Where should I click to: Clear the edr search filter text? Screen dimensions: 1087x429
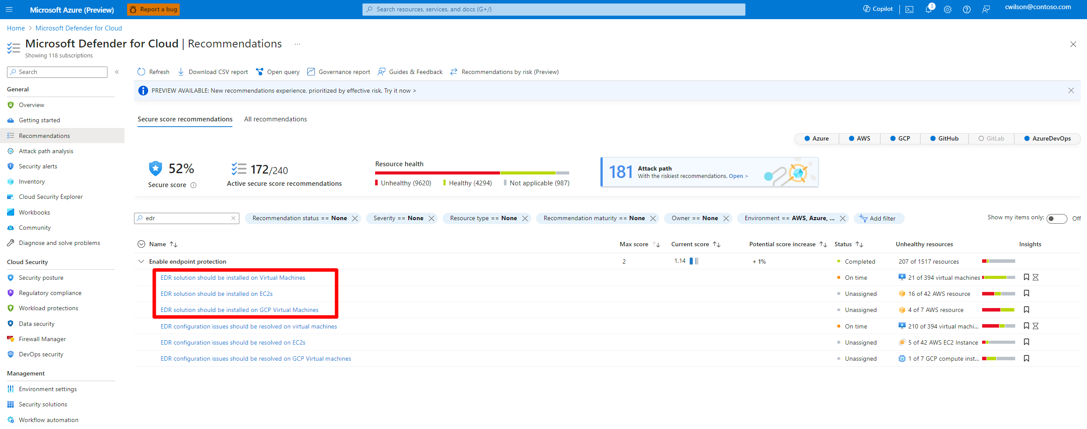233,218
